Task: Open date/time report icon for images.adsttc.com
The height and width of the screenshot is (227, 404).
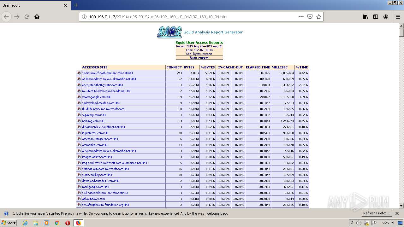Action: pos(79,157)
